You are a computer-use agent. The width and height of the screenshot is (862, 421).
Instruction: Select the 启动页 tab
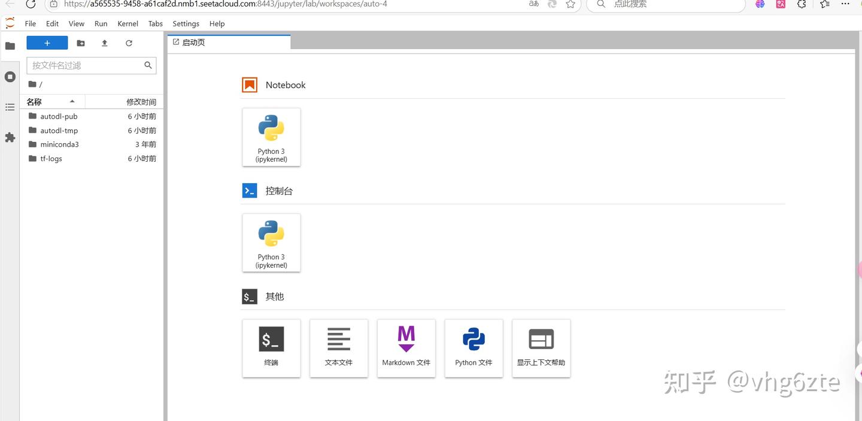coord(229,43)
